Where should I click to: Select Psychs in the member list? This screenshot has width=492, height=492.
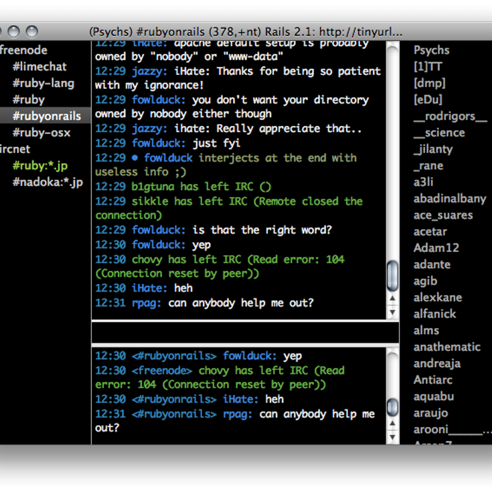[x=431, y=50]
